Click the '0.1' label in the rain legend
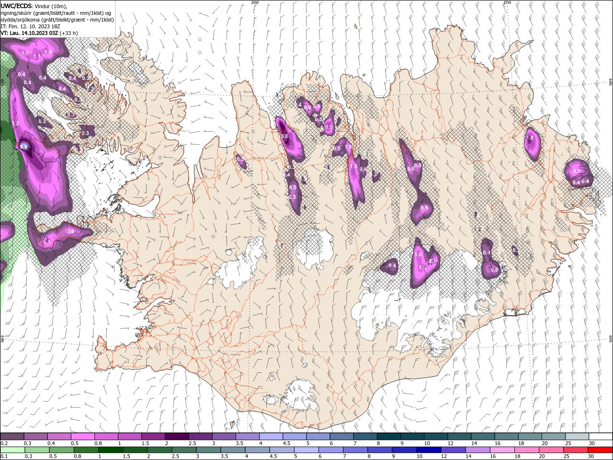 (x=5, y=457)
